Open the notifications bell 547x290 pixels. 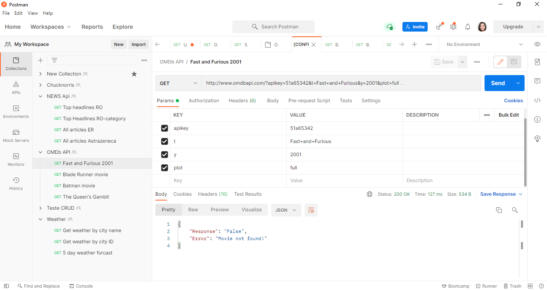coord(468,27)
